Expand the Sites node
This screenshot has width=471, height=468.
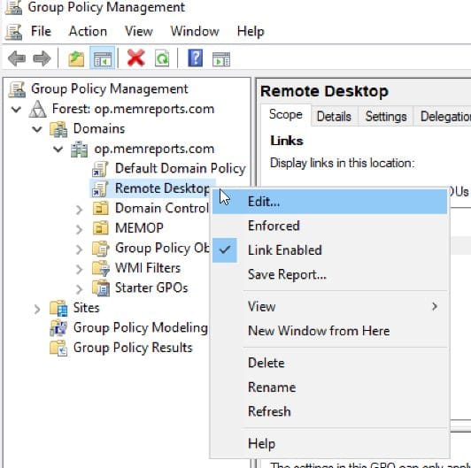pos(36,309)
